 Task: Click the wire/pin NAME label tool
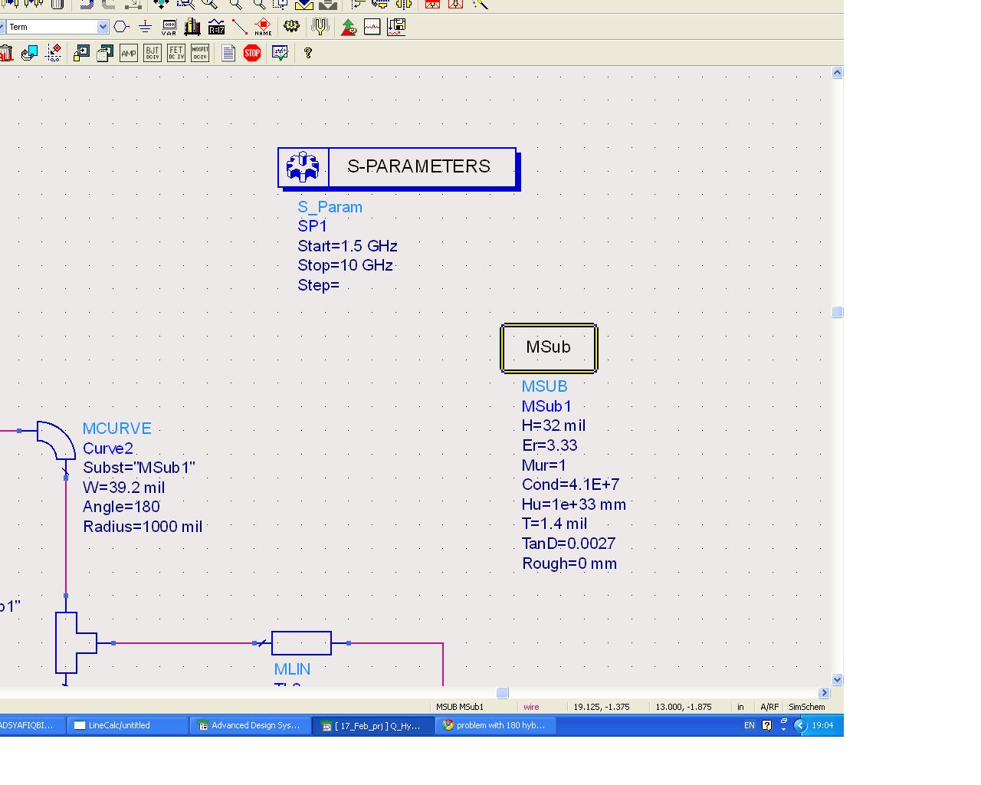tap(263, 27)
